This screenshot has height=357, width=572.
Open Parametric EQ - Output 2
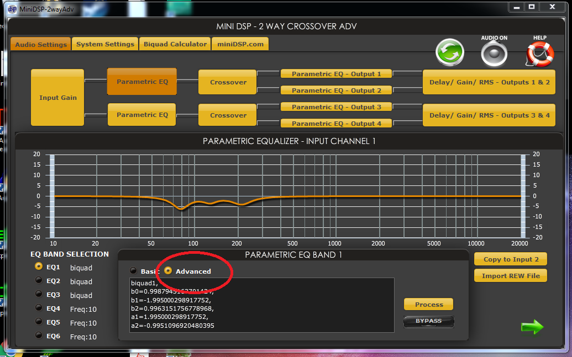pos(337,90)
